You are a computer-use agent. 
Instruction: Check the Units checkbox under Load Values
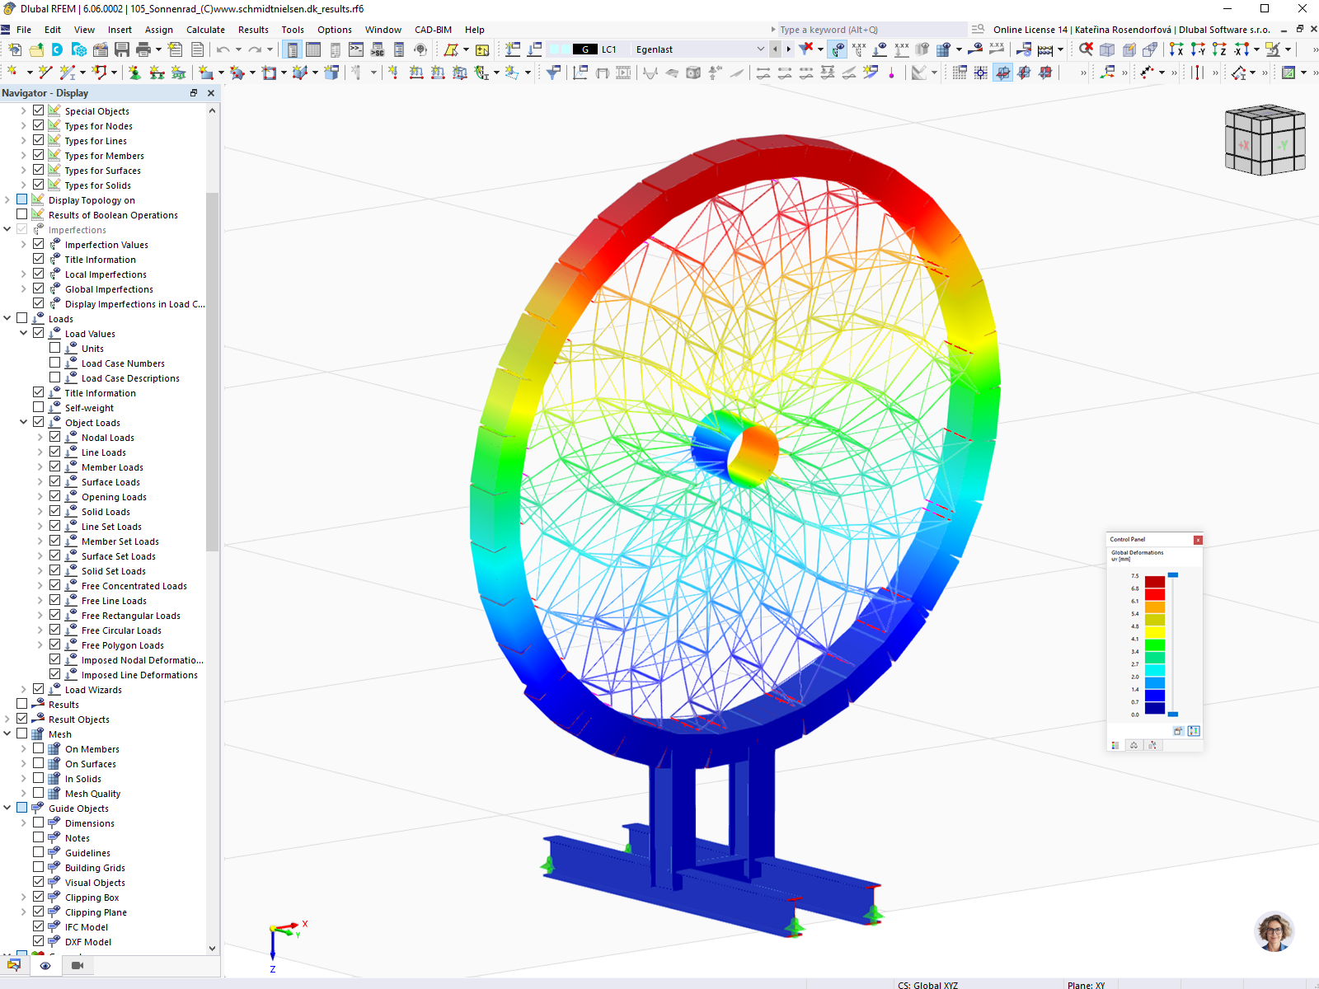tap(55, 348)
